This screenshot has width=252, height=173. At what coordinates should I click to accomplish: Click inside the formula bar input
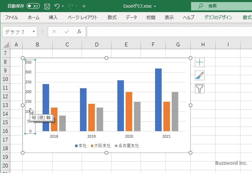click(169, 31)
